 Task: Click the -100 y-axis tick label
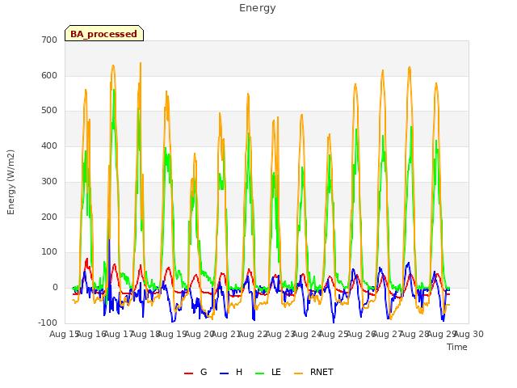[48, 323]
